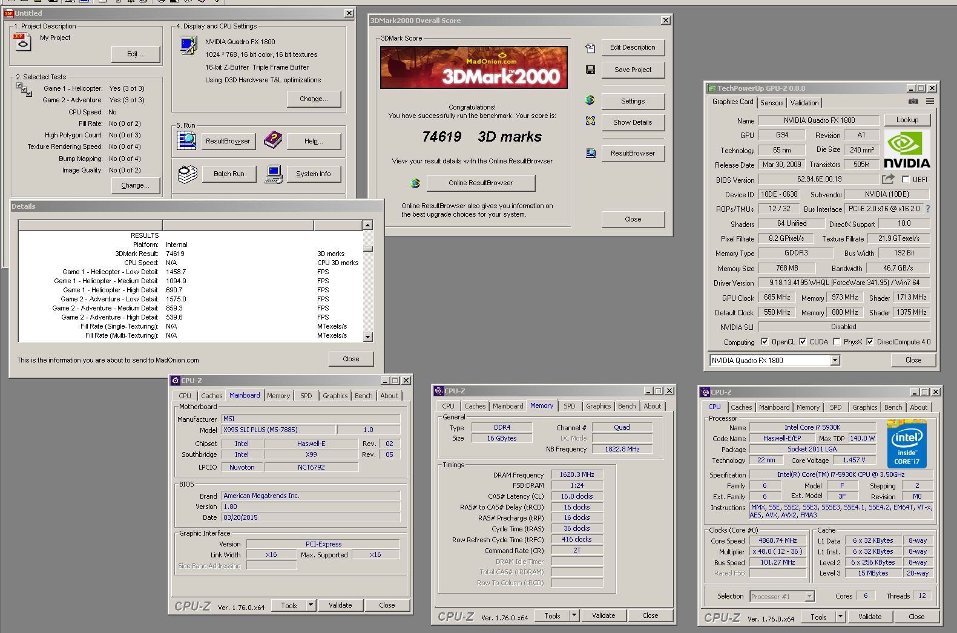Click the Bus Interface question mark icon
957x633 pixels.
pos(927,209)
